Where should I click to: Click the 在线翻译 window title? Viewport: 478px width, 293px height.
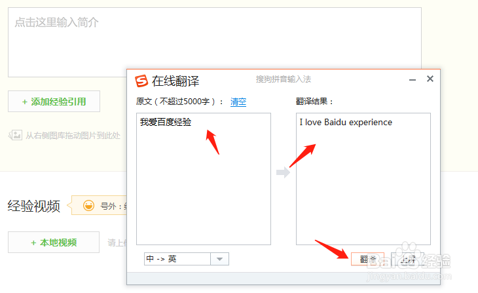click(175, 81)
